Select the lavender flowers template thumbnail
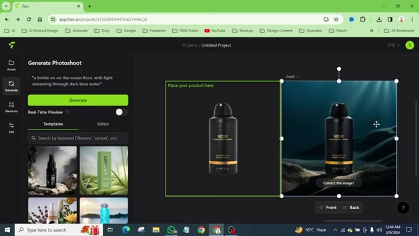The height and width of the screenshot is (236, 419). [52, 210]
